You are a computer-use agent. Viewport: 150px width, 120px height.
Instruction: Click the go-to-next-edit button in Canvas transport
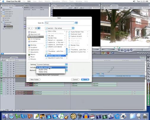click(131, 50)
